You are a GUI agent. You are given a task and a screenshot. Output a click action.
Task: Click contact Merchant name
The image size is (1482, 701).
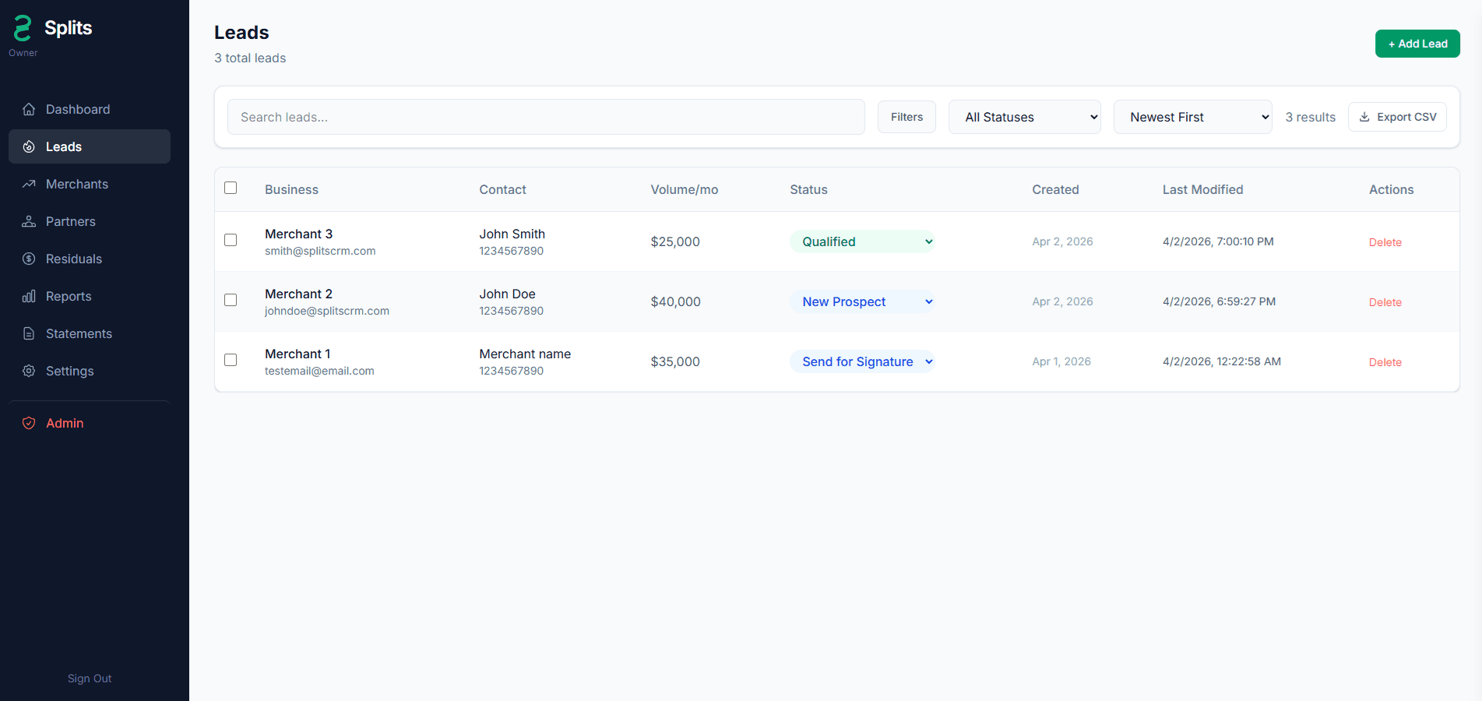[525, 354]
